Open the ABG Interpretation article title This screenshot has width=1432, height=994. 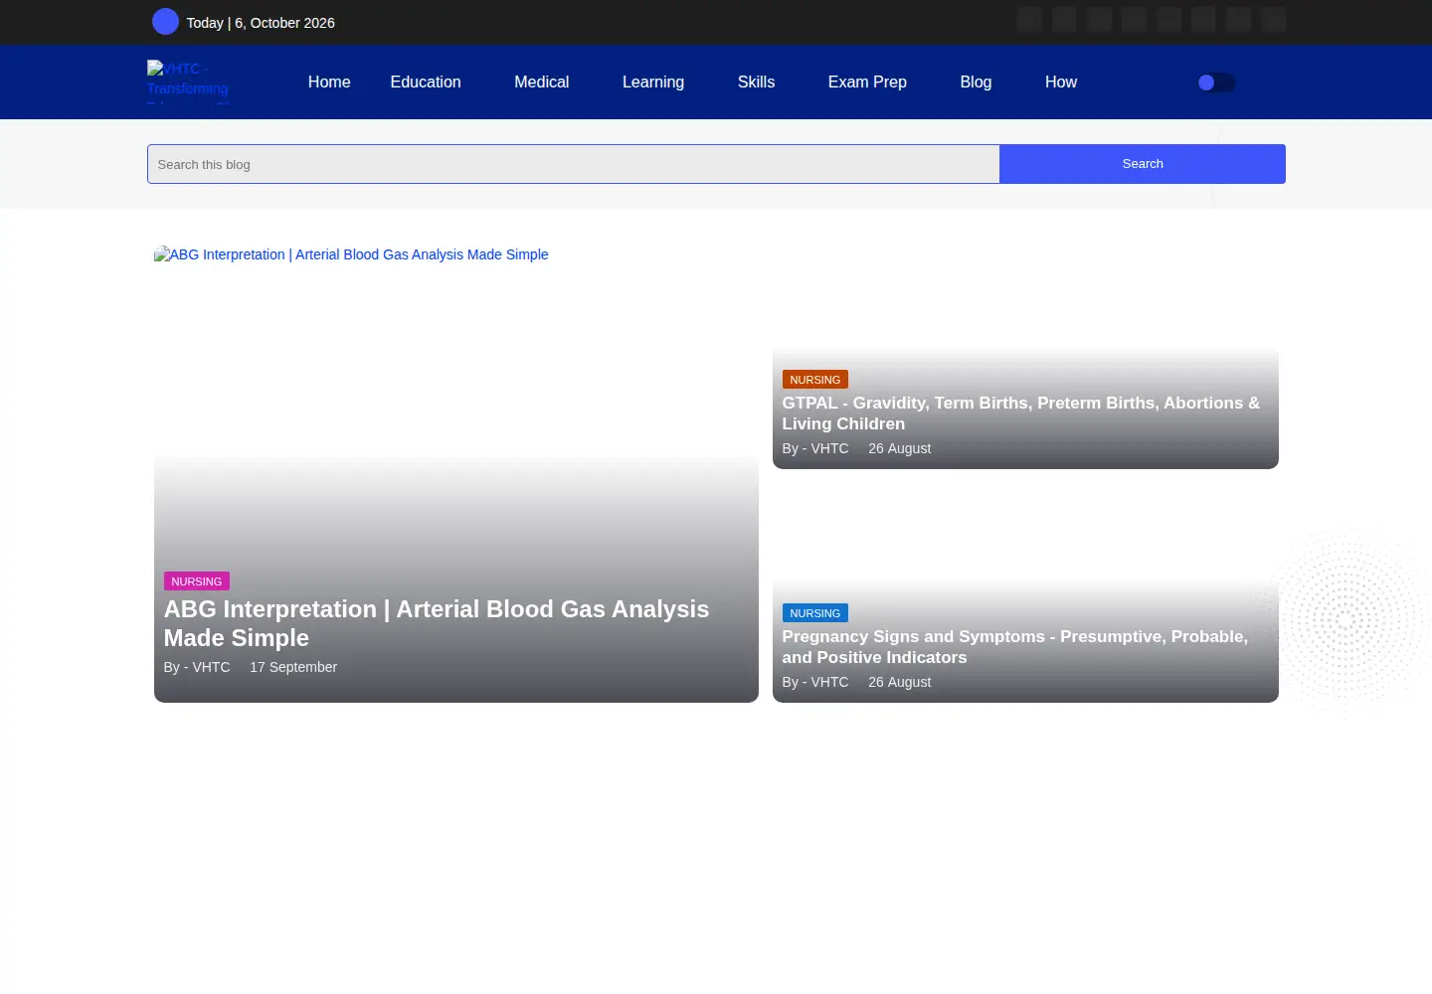coord(437,623)
